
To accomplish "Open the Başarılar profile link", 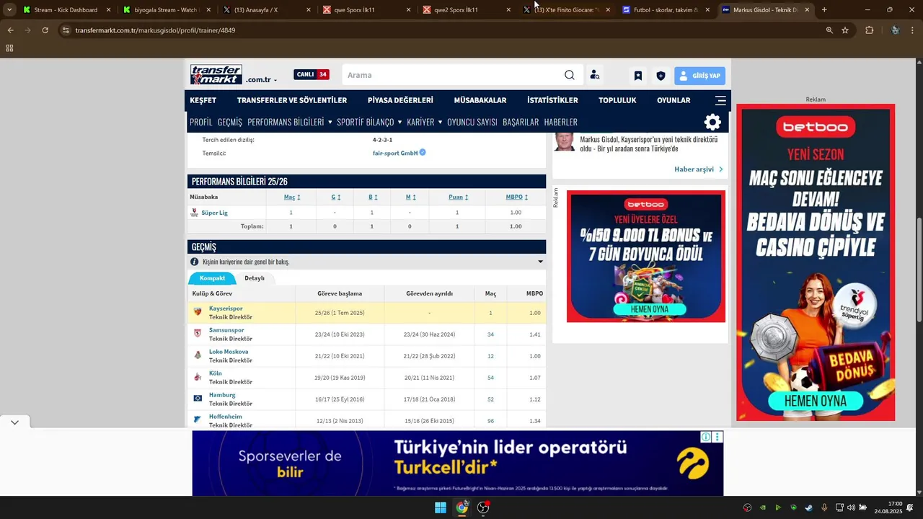I will point(521,122).
